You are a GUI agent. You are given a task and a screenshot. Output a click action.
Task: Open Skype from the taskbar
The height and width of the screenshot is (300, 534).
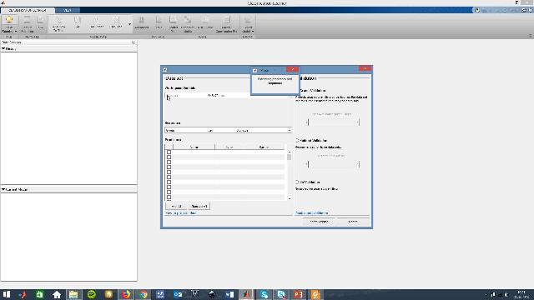click(x=264, y=294)
